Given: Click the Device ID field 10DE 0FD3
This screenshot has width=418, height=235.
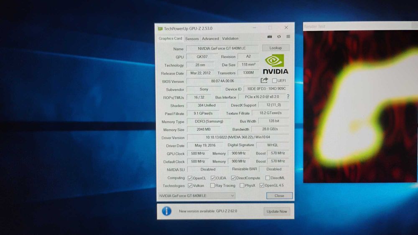Looking at the screenshot, I should click(266, 88).
